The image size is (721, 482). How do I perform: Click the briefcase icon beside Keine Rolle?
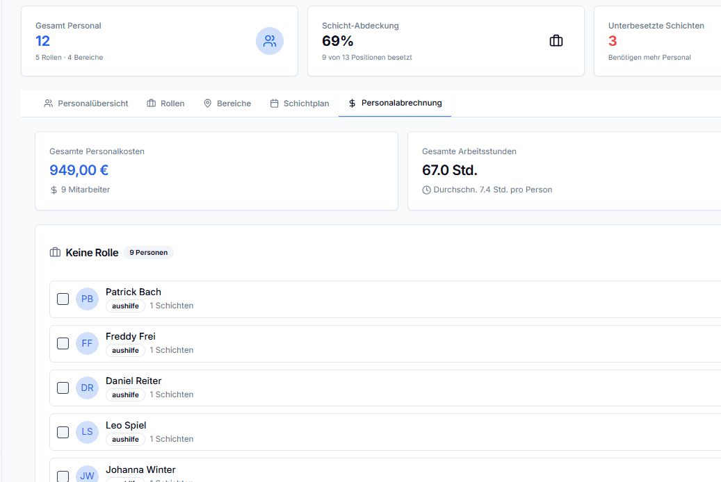(55, 252)
